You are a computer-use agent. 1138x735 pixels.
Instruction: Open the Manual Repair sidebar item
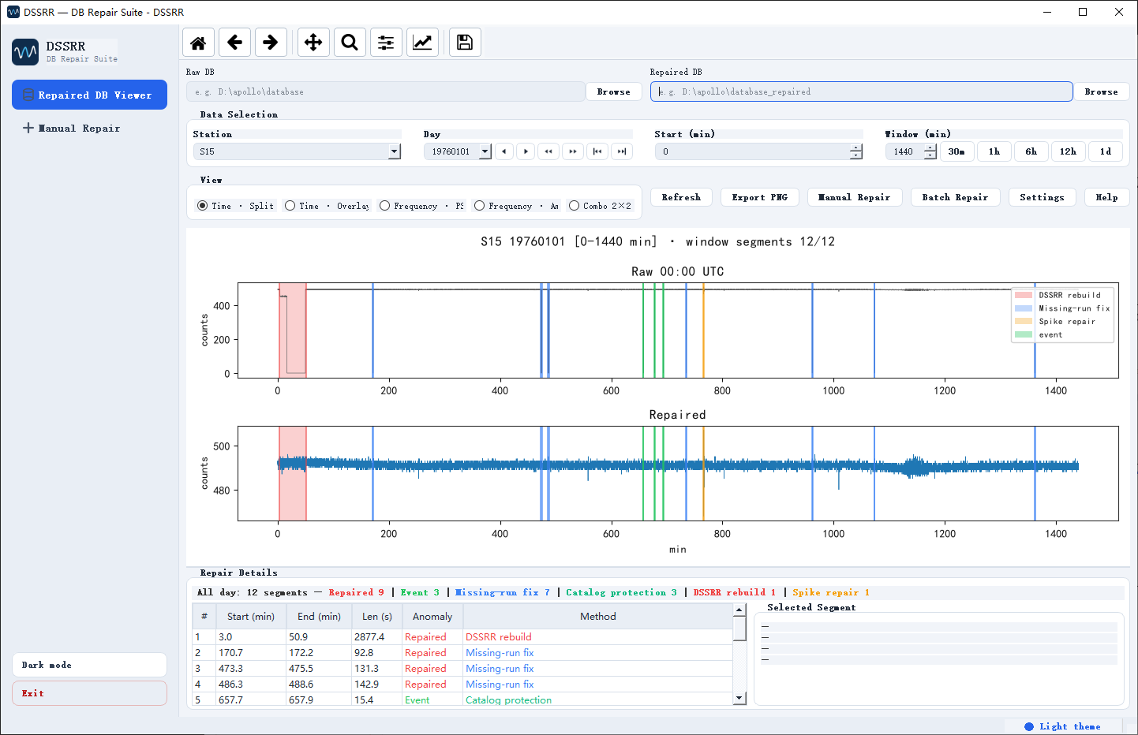click(89, 128)
